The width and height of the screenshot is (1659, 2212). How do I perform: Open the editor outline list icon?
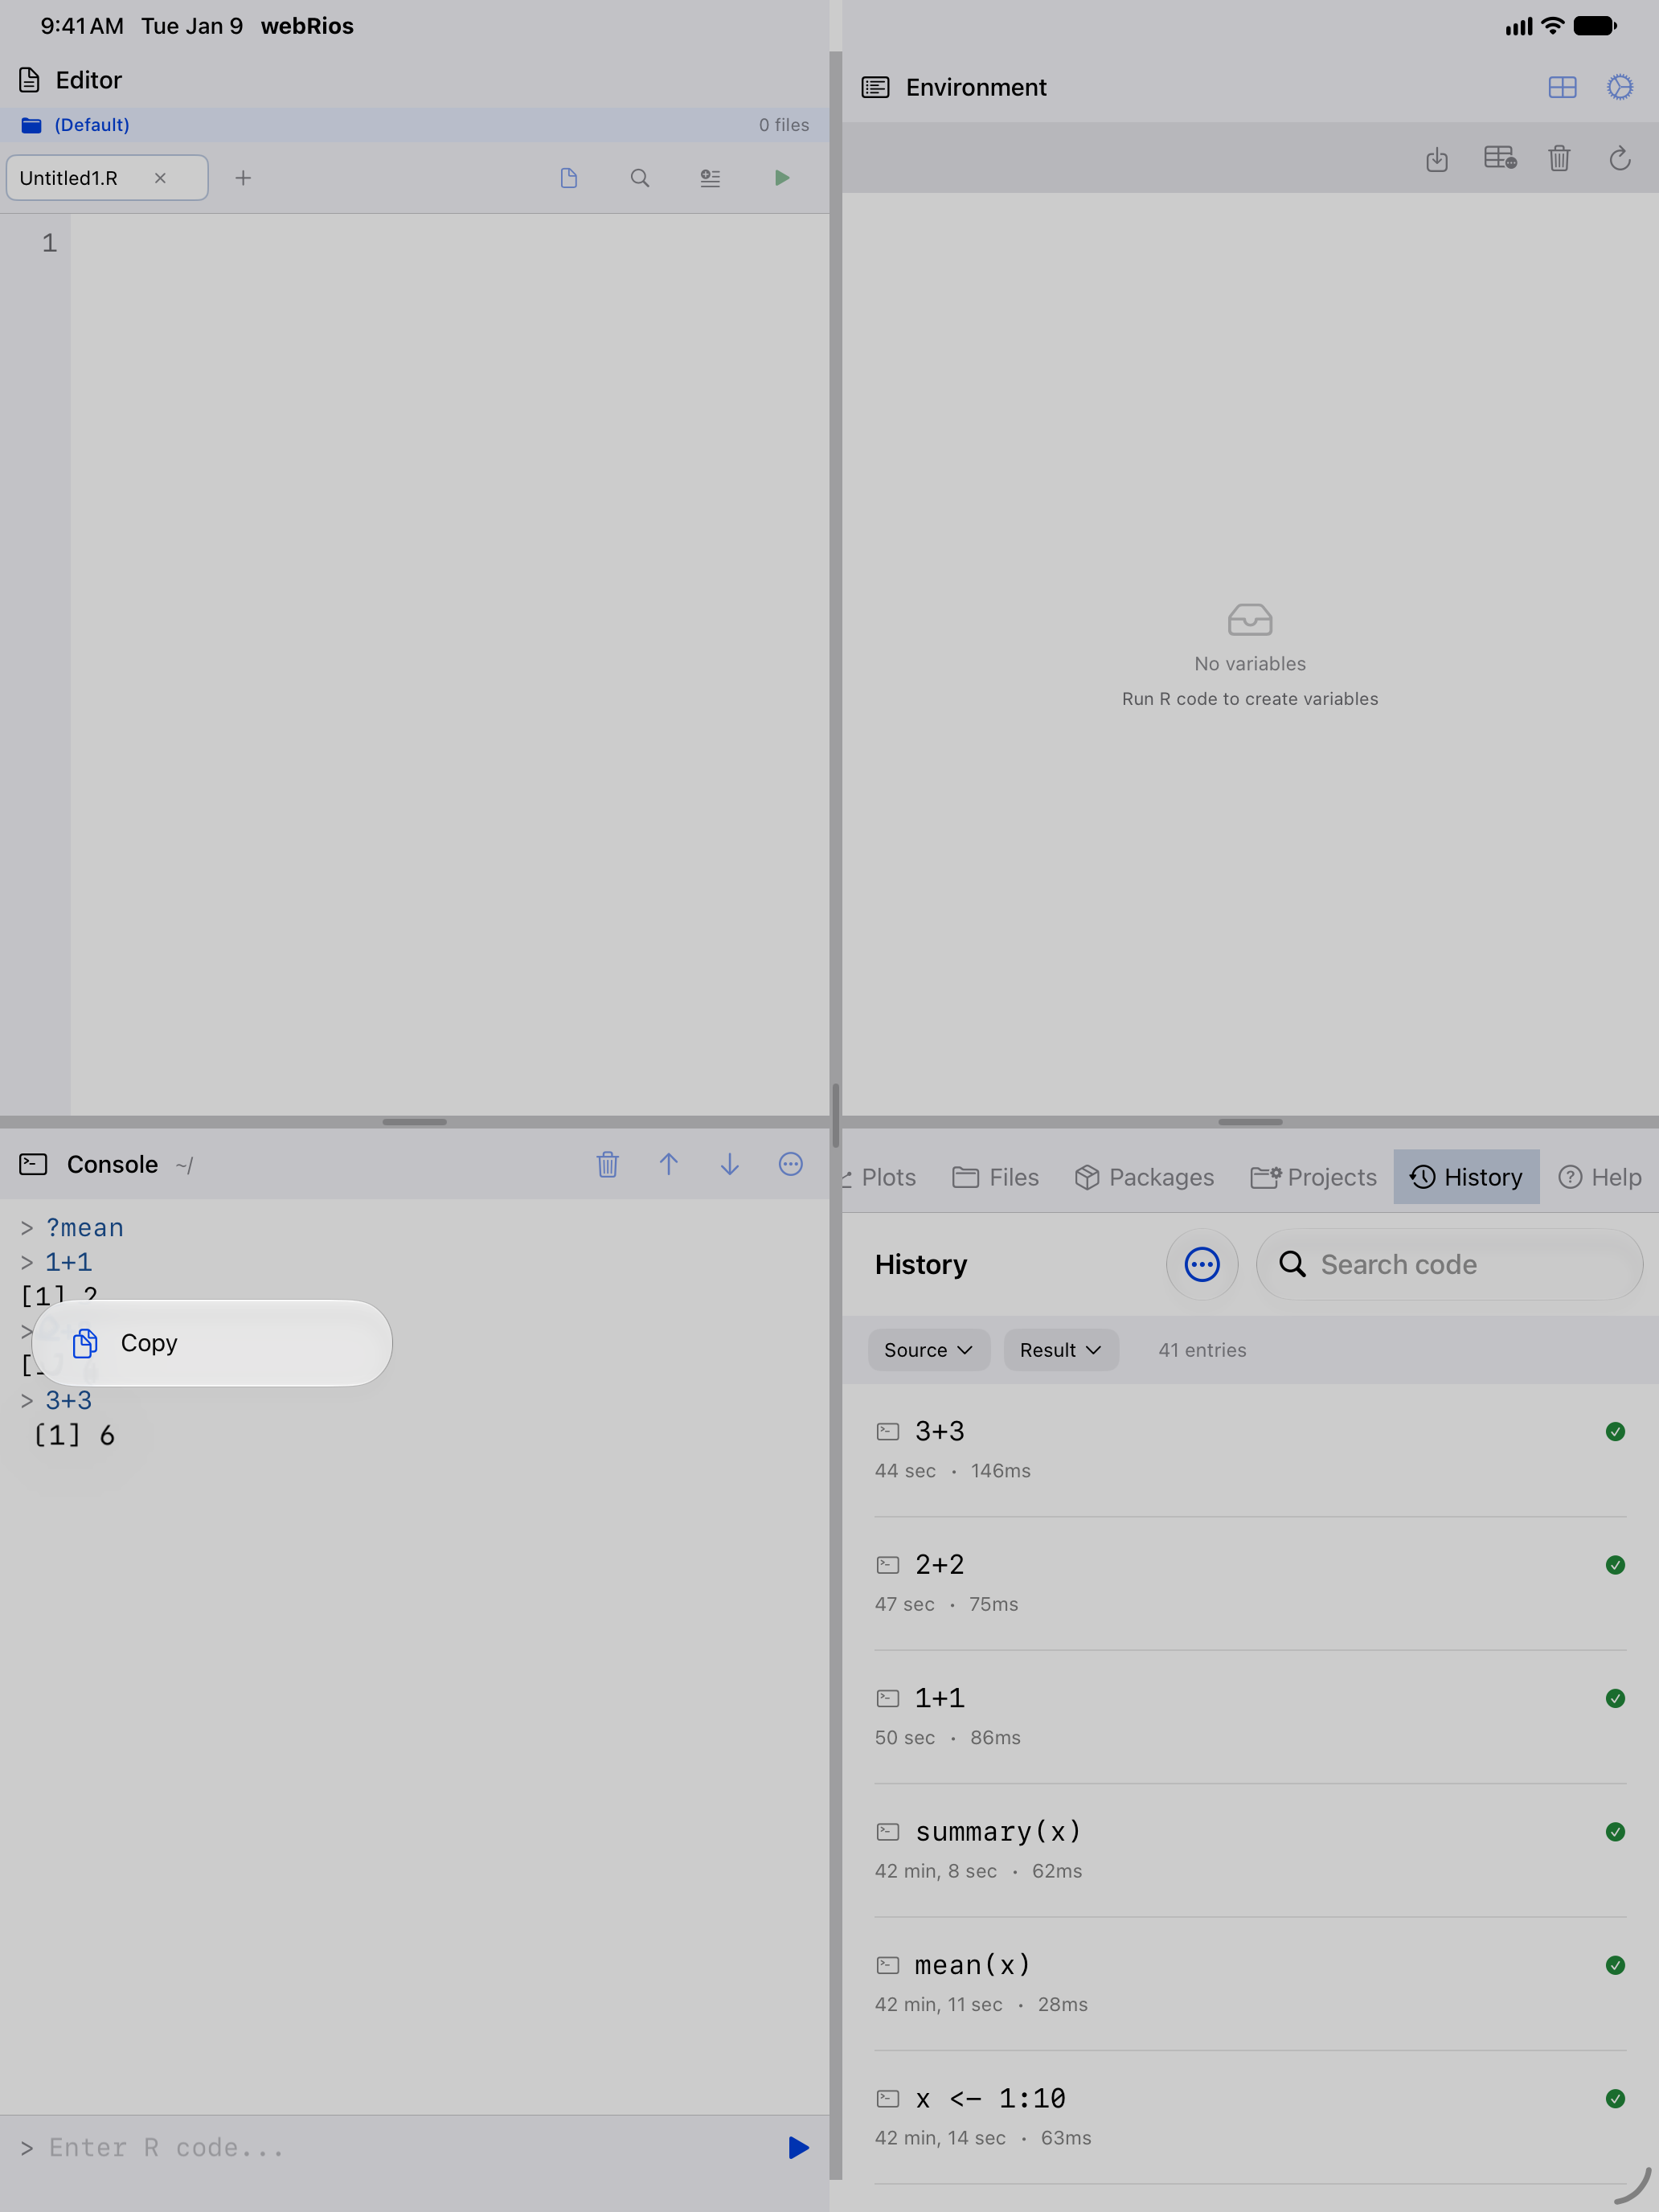[710, 178]
